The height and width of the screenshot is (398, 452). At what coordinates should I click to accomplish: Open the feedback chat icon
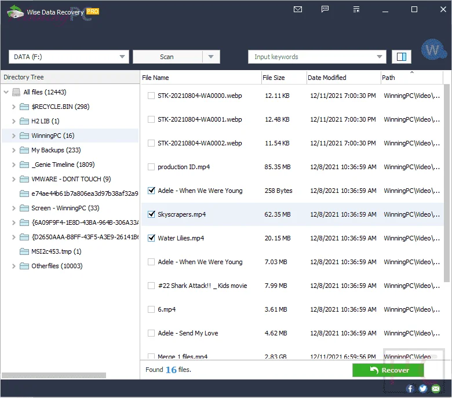[x=325, y=9]
